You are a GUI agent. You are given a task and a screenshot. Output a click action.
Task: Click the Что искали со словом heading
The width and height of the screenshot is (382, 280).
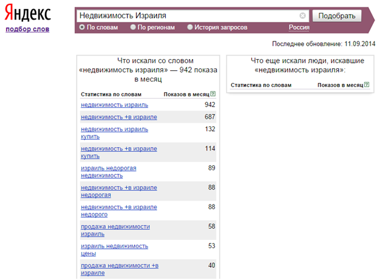(148, 70)
